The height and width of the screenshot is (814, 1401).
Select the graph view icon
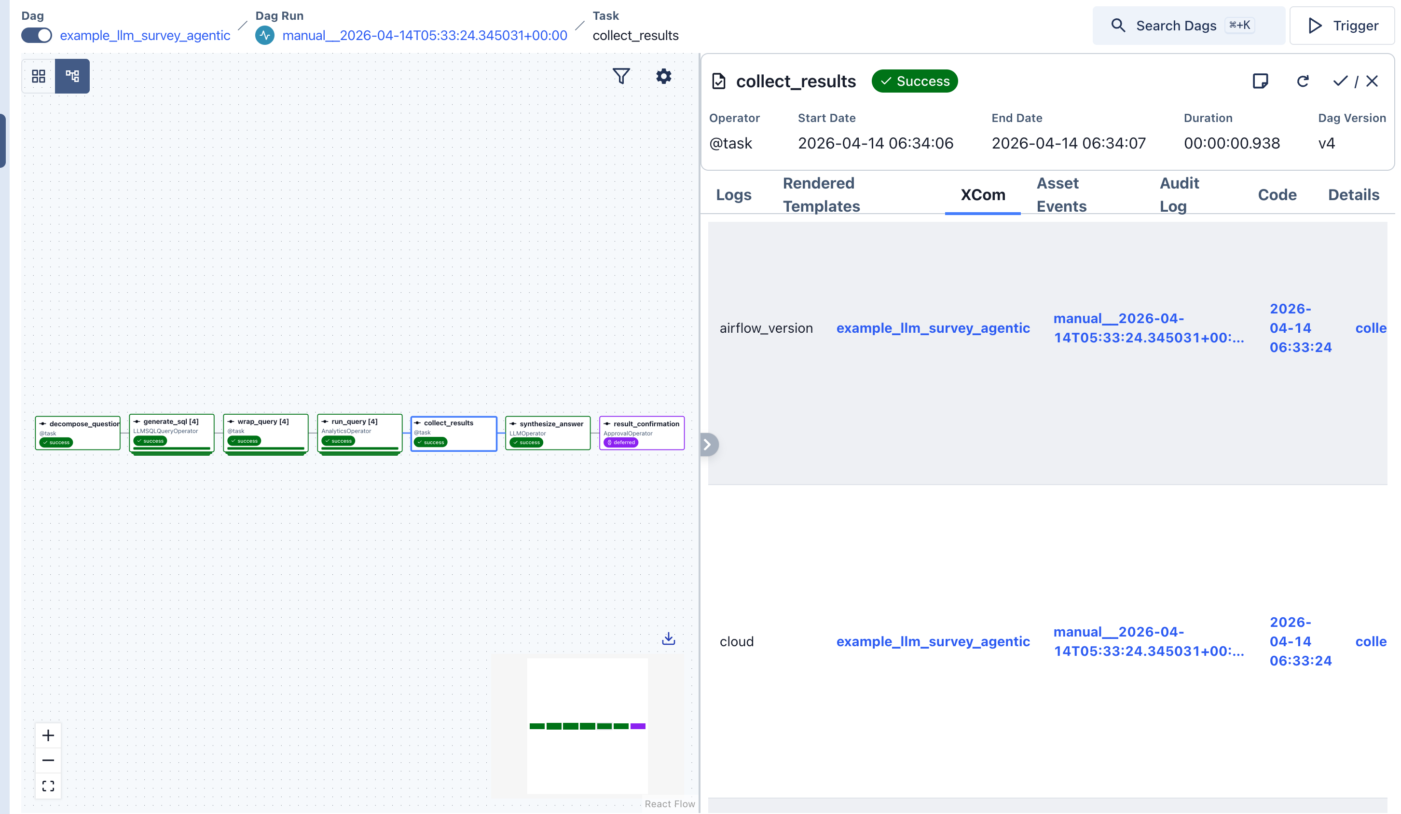click(72, 76)
